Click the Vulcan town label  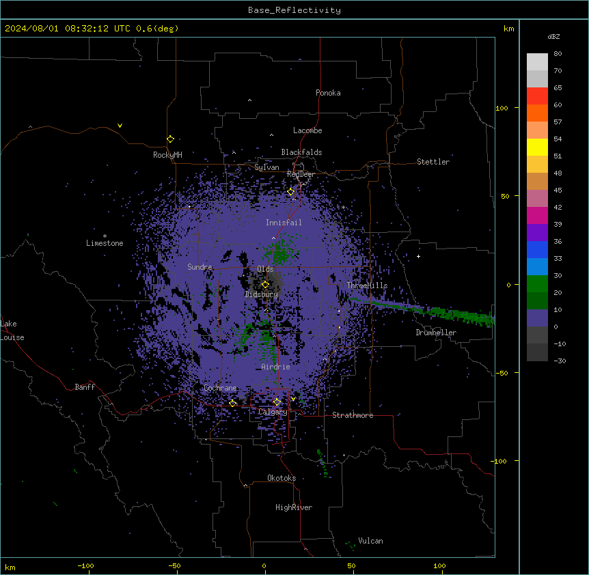click(x=370, y=541)
